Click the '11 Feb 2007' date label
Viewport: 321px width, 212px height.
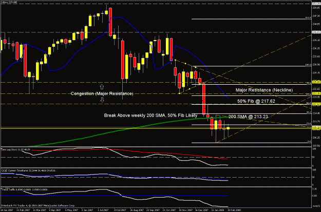pos(22,210)
